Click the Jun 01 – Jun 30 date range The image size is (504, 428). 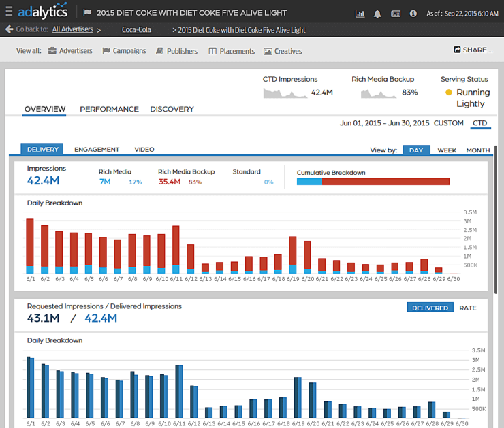pos(384,123)
